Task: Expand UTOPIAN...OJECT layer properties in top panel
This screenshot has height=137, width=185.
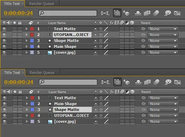Action: 27,35
